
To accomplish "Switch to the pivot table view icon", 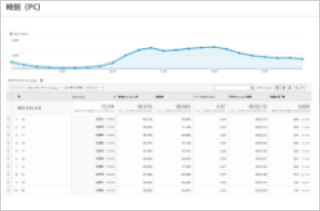I will point(303,88).
